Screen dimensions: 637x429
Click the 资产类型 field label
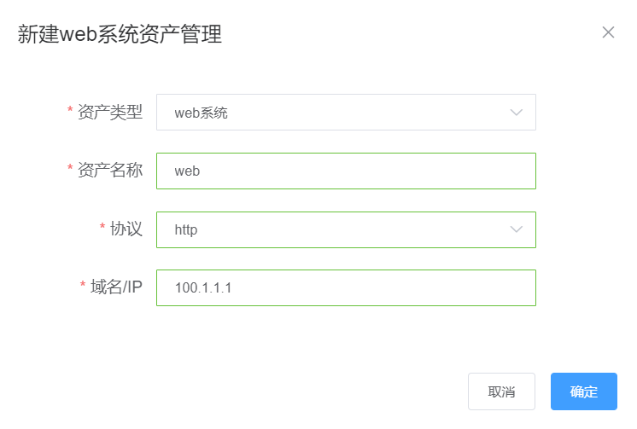click(x=110, y=112)
